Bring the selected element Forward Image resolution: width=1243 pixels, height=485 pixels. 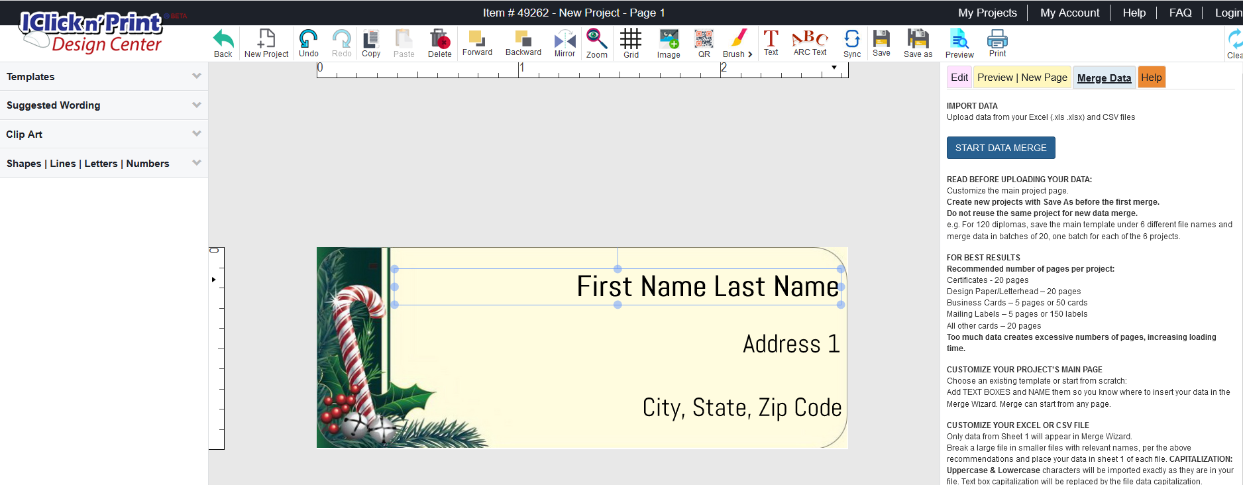tap(477, 43)
